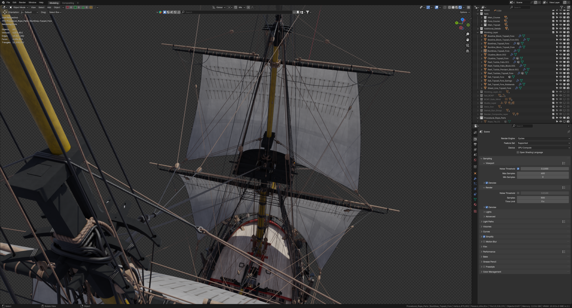Toggle camera view icon in viewport

point(468,45)
